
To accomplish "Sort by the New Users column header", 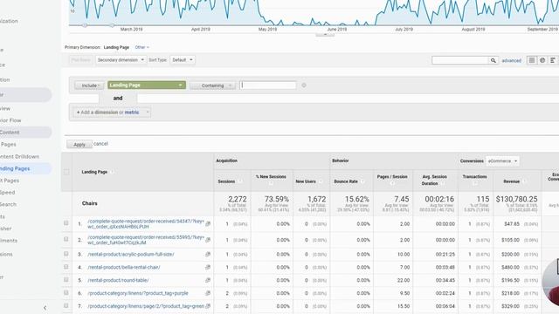I will [306, 181].
